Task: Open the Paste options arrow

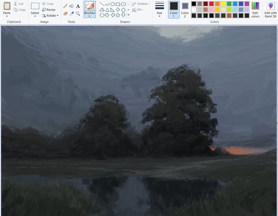Action: [7, 16]
